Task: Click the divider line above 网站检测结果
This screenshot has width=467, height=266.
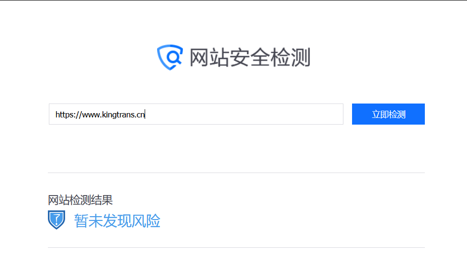Action: [x=236, y=173]
